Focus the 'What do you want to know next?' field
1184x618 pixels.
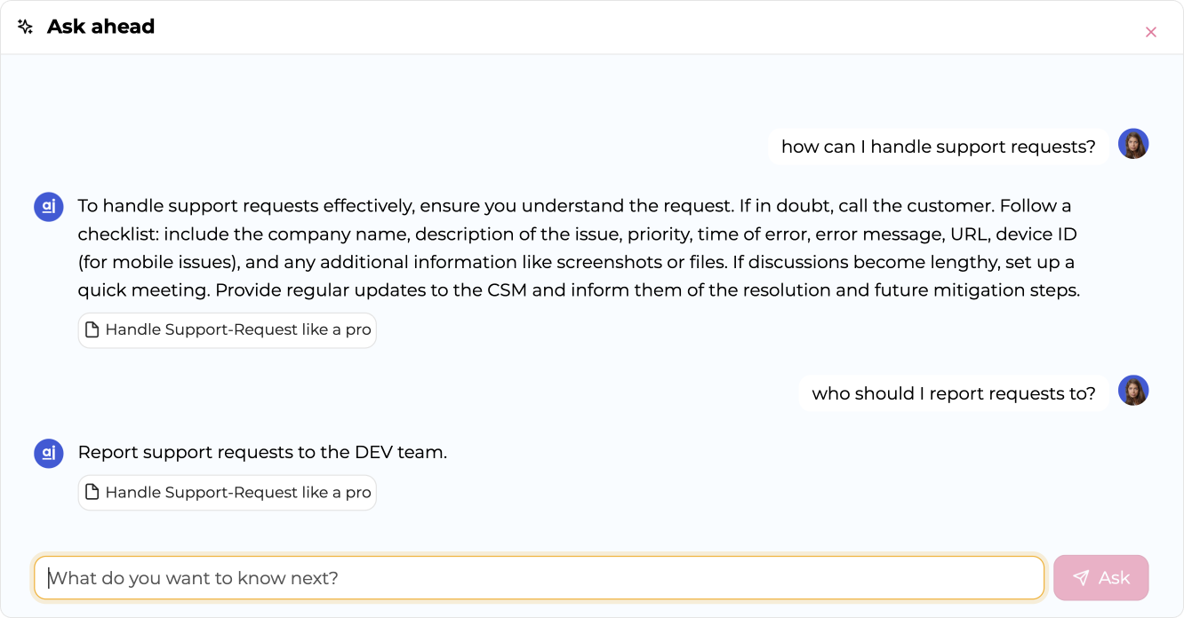coord(540,578)
